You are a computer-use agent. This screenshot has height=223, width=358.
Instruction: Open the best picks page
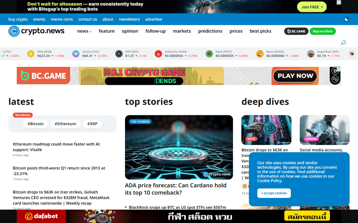tap(261, 31)
